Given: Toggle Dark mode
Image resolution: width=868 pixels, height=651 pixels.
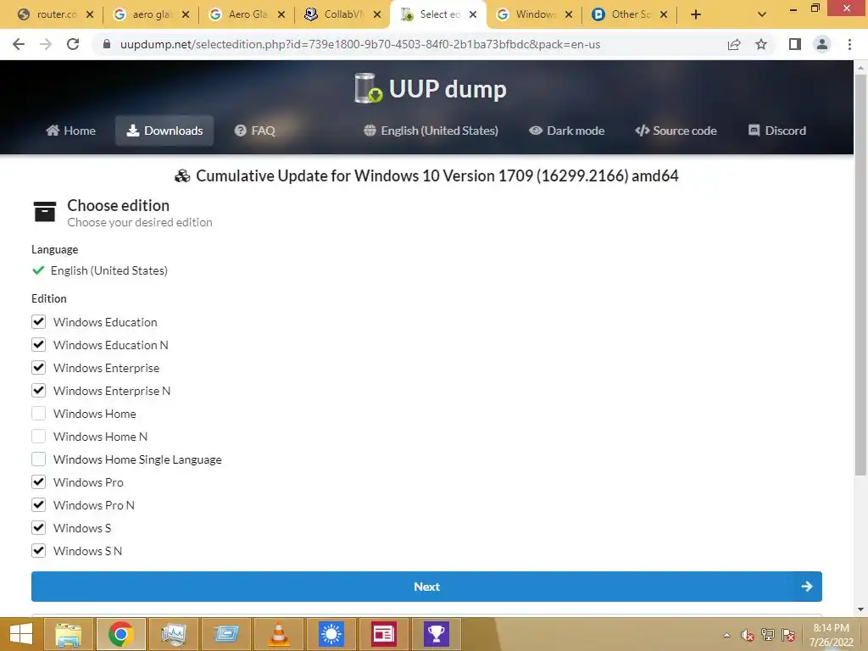Looking at the screenshot, I should [566, 131].
